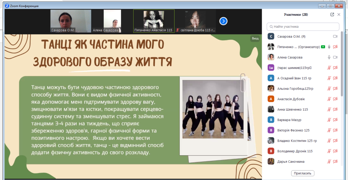Click disabled camera icon for Володимир Дронік
The width and height of the screenshot is (348, 180).
[335, 151]
